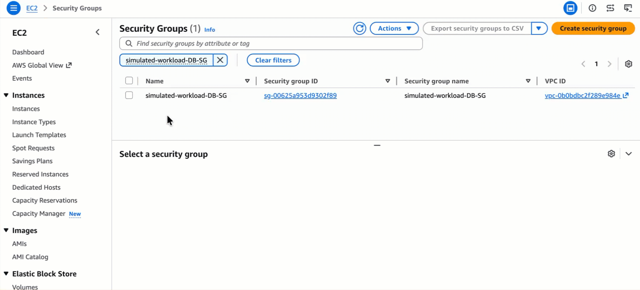Image resolution: width=640 pixels, height=290 pixels.
Task: Open Volumes in sidebar
Action: [25, 287]
